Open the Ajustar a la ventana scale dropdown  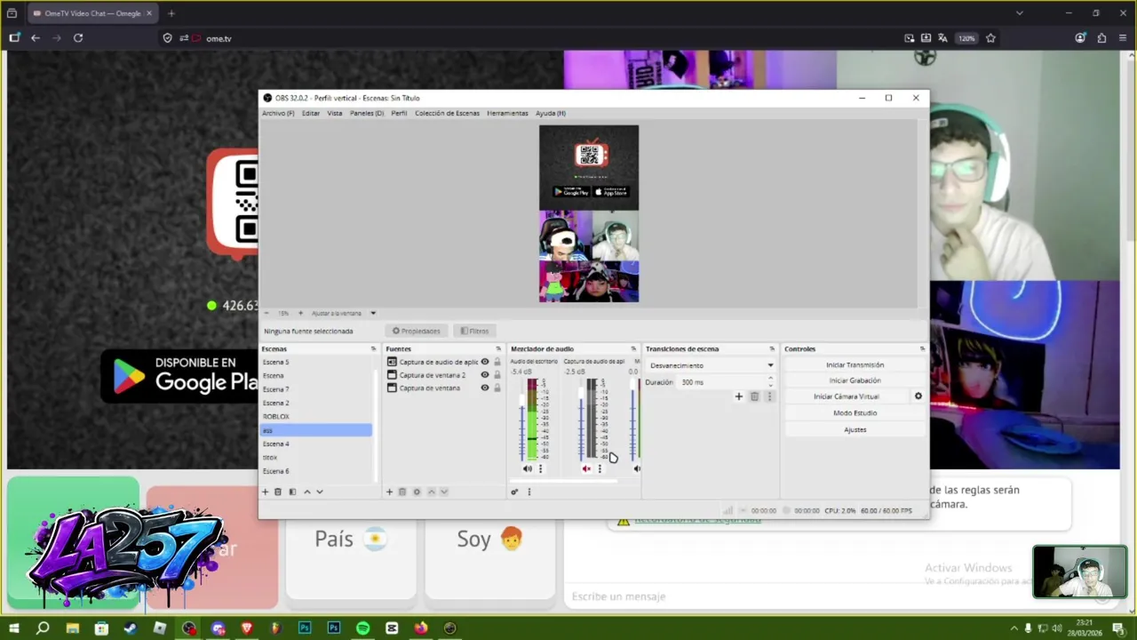(344, 313)
